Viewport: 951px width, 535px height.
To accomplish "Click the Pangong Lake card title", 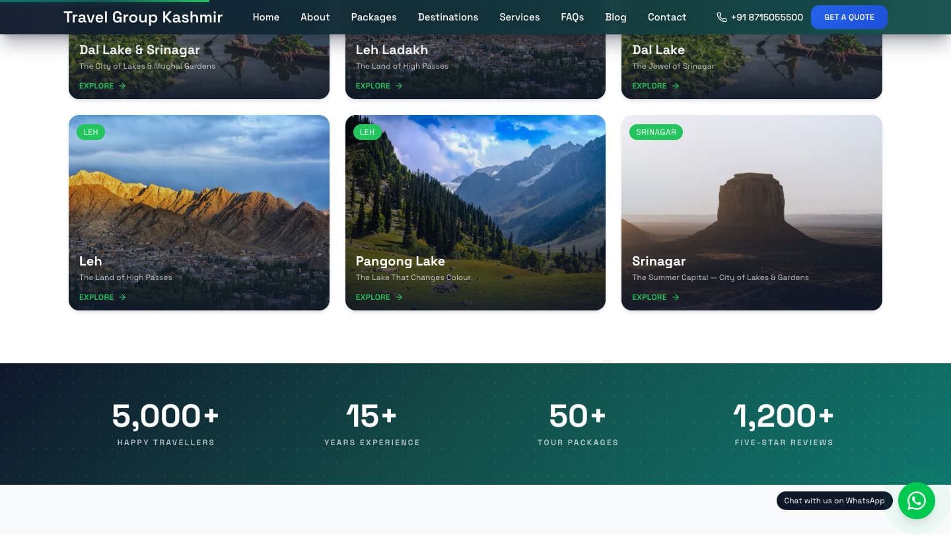I will [400, 261].
